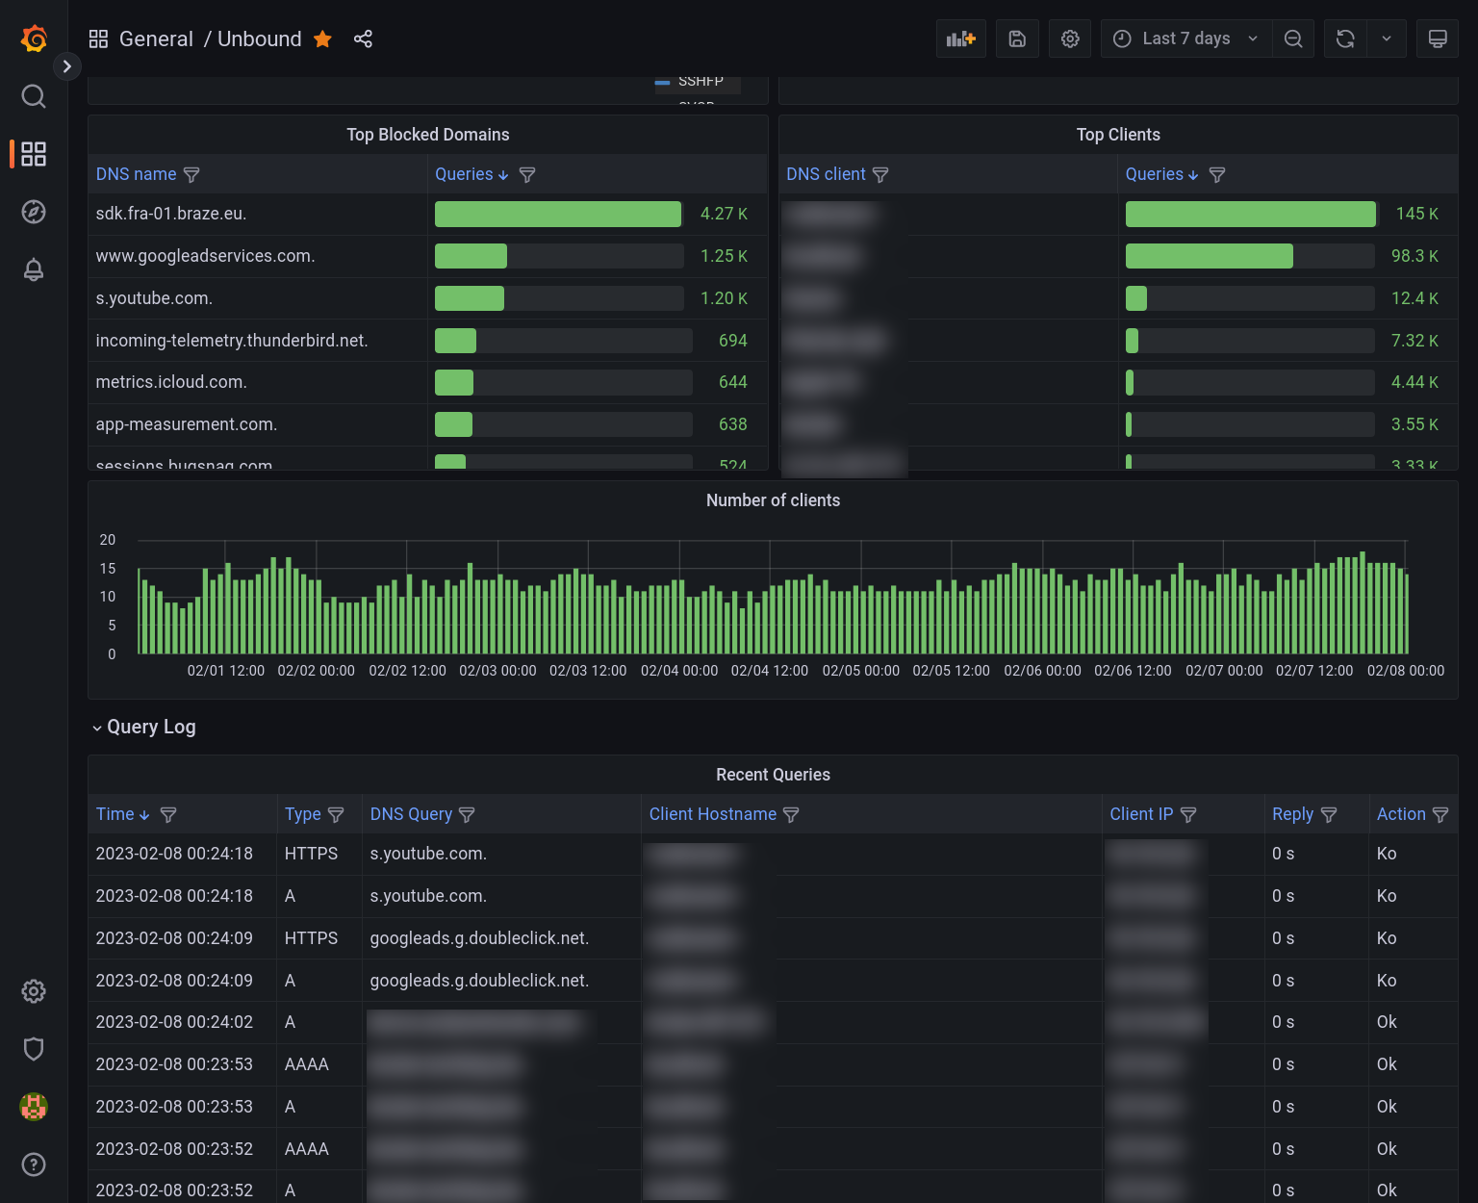Filter the Type column in Recent Queries
This screenshot has width=1478, height=1203.
coord(336,815)
